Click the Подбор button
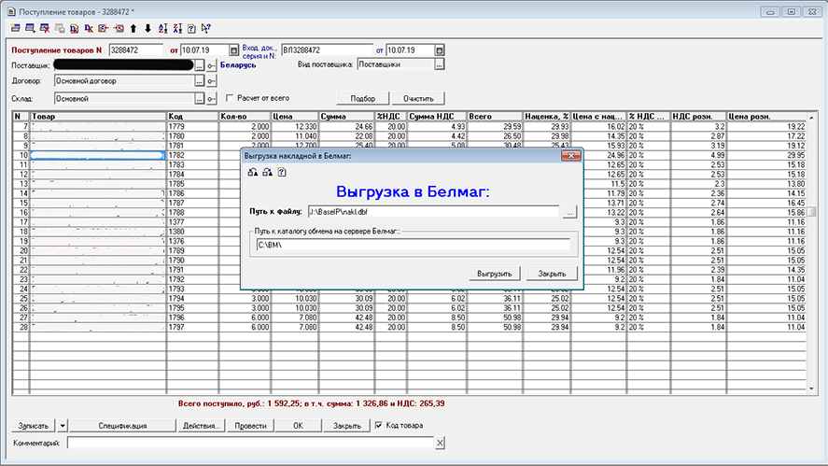The width and height of the screenshot is (828, 466). (x=362, y=98)
